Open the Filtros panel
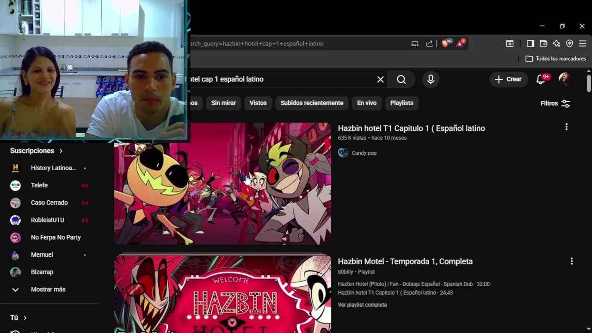 [555, 103]
